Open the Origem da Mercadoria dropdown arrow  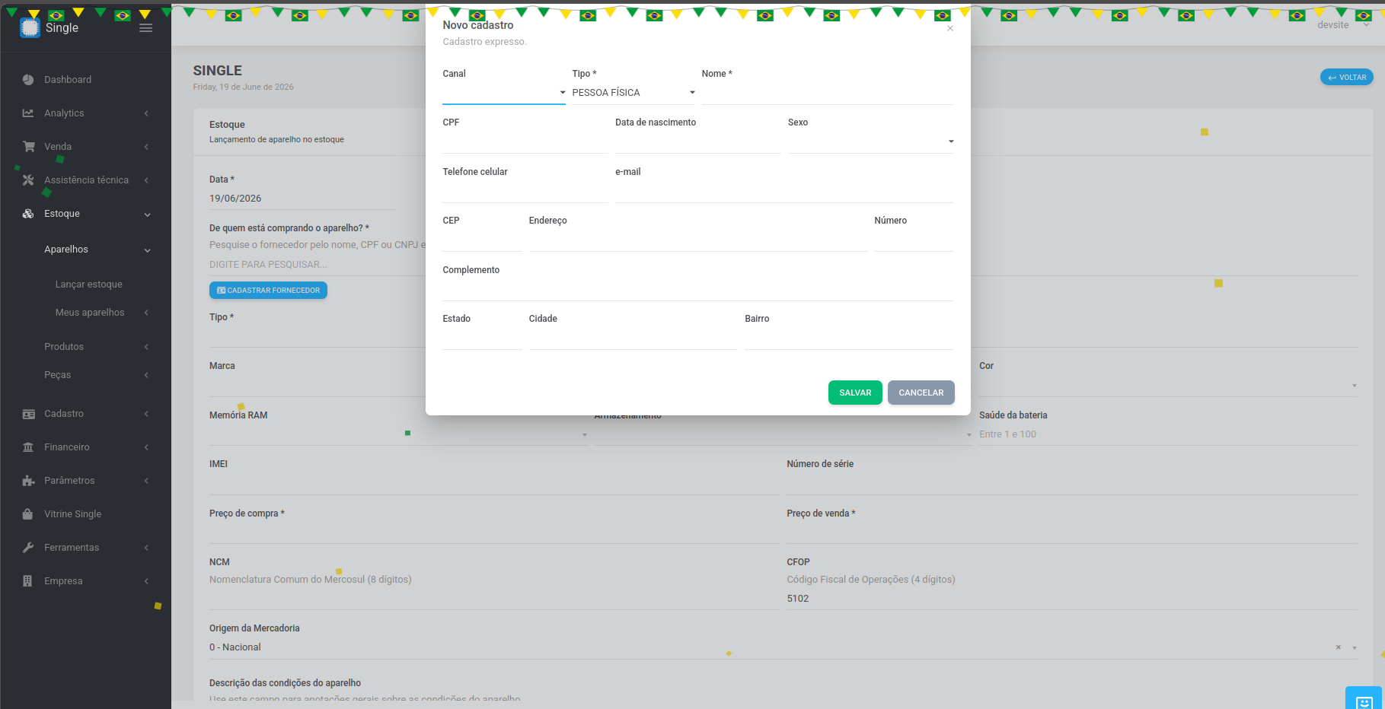pos(1355,648)
